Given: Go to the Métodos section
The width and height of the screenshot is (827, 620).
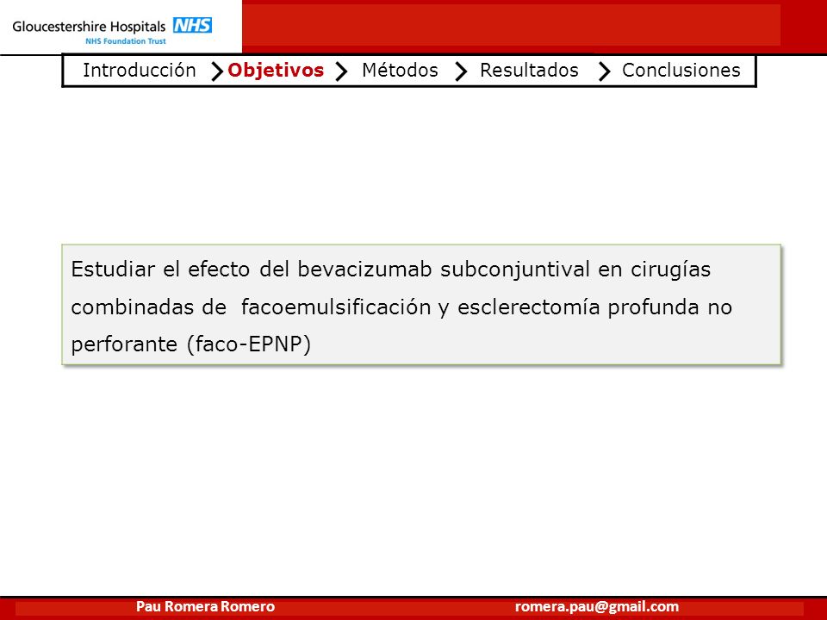Looking at the screenshot, I should [x=400, y=70].
